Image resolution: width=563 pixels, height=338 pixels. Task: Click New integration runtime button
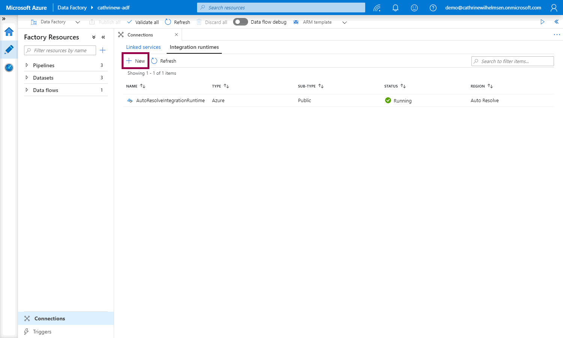point(135,61)
